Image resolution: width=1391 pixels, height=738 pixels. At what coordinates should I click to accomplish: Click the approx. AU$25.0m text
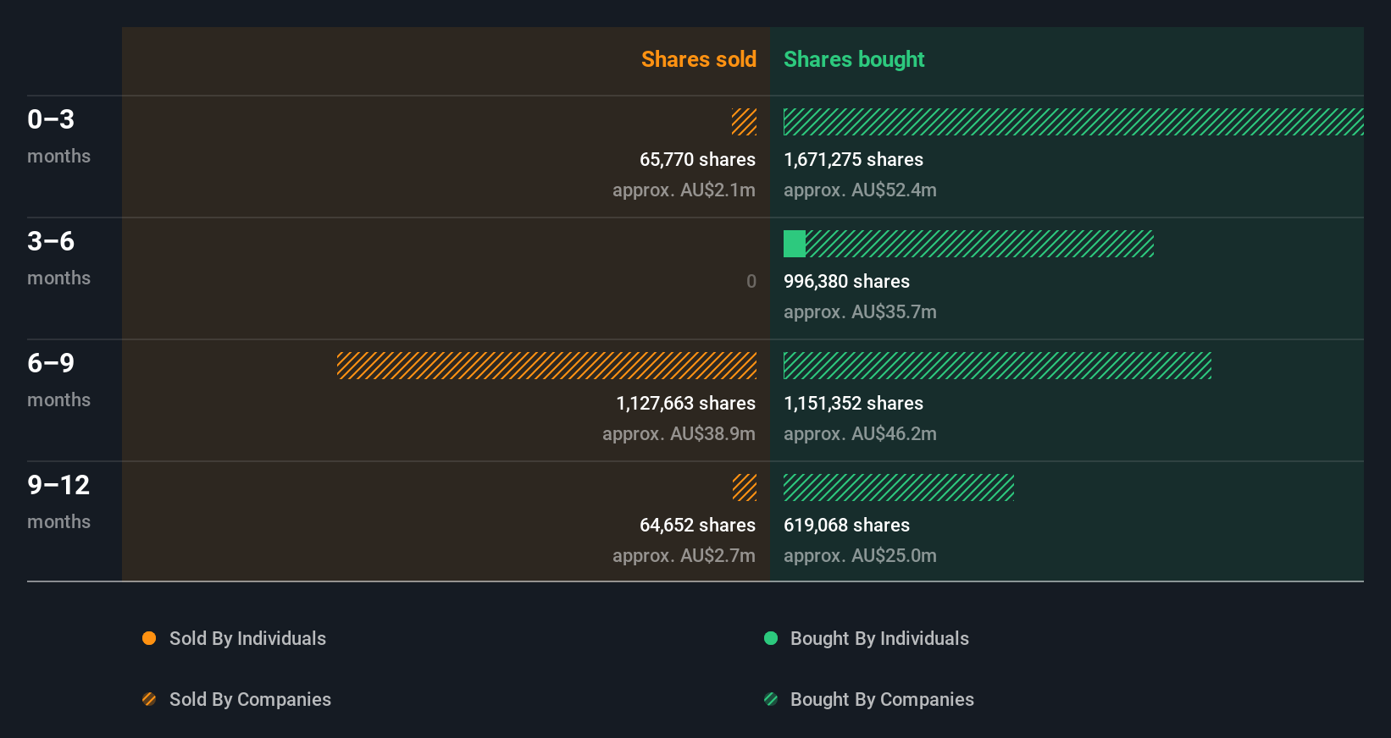click(860, 555)
